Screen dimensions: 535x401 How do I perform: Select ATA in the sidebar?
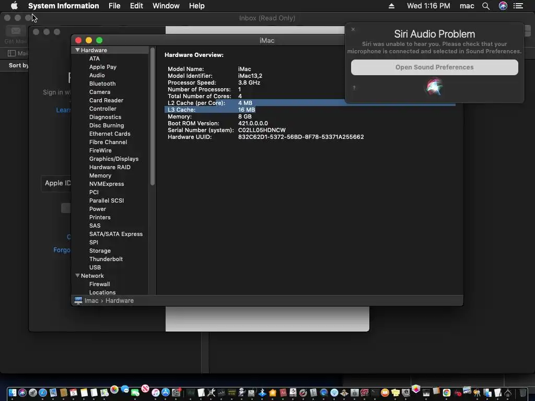click(95, 58)
